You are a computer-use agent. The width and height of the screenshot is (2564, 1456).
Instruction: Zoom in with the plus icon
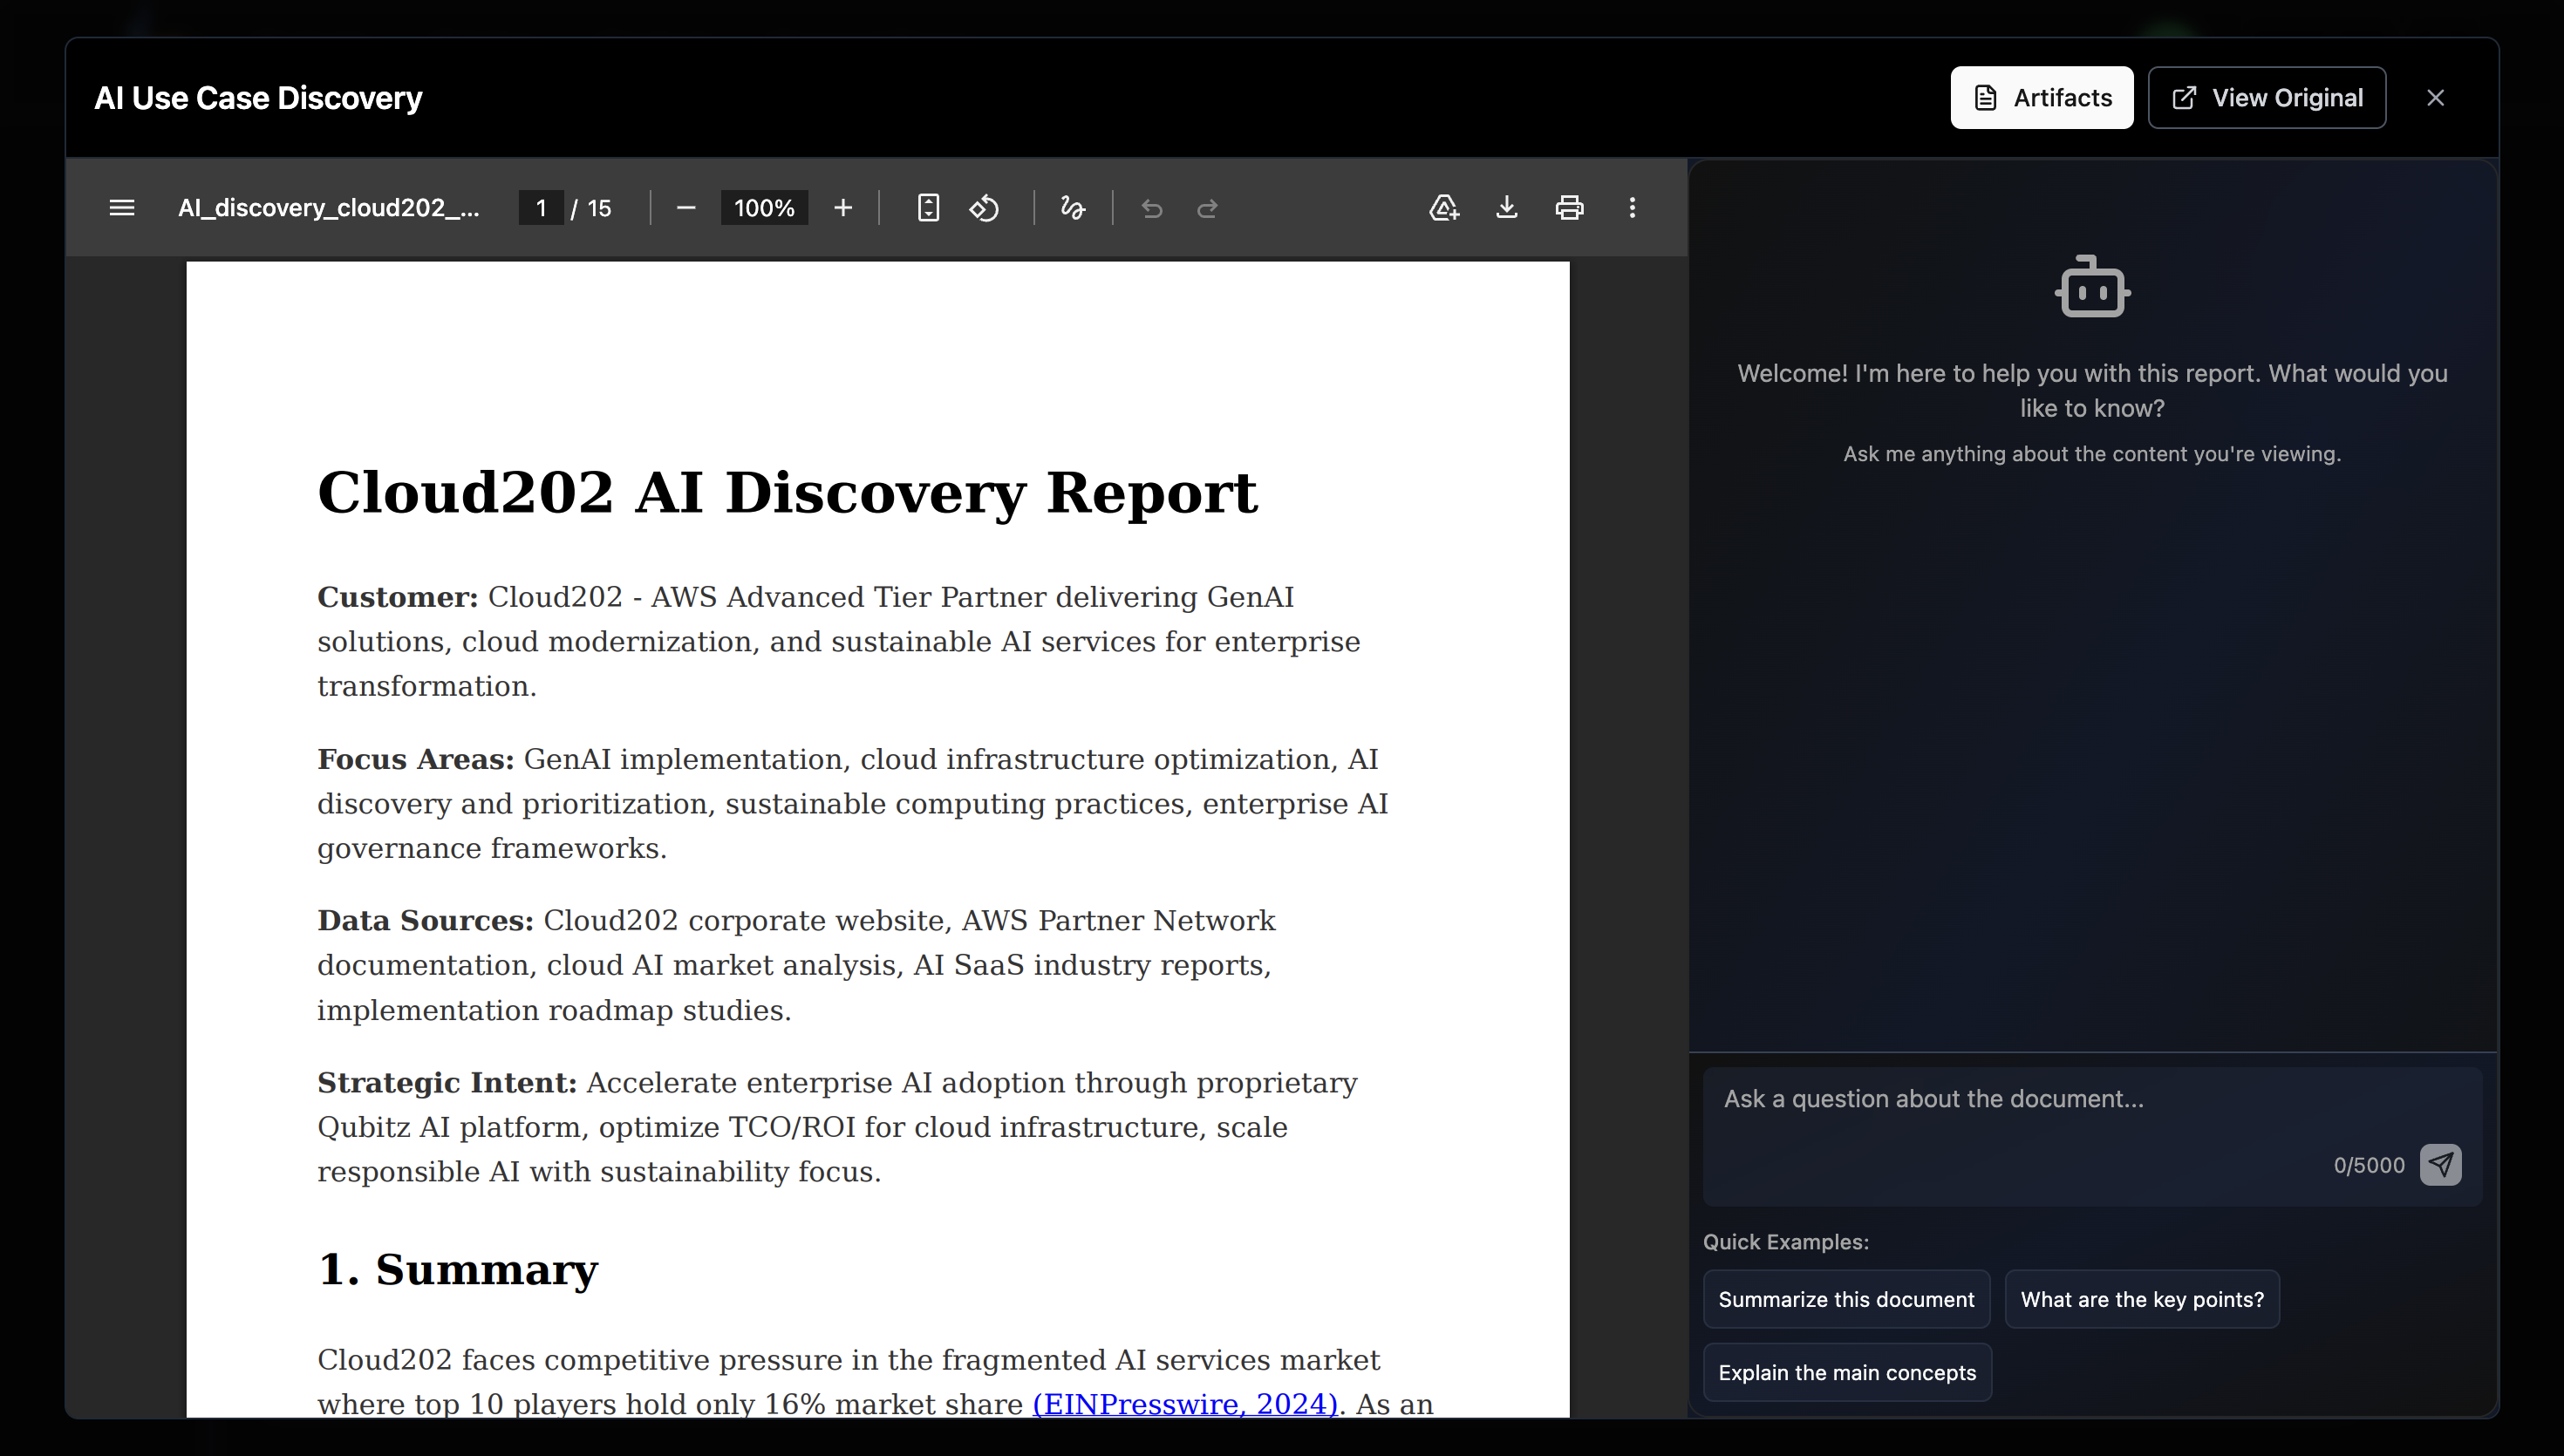843,208
